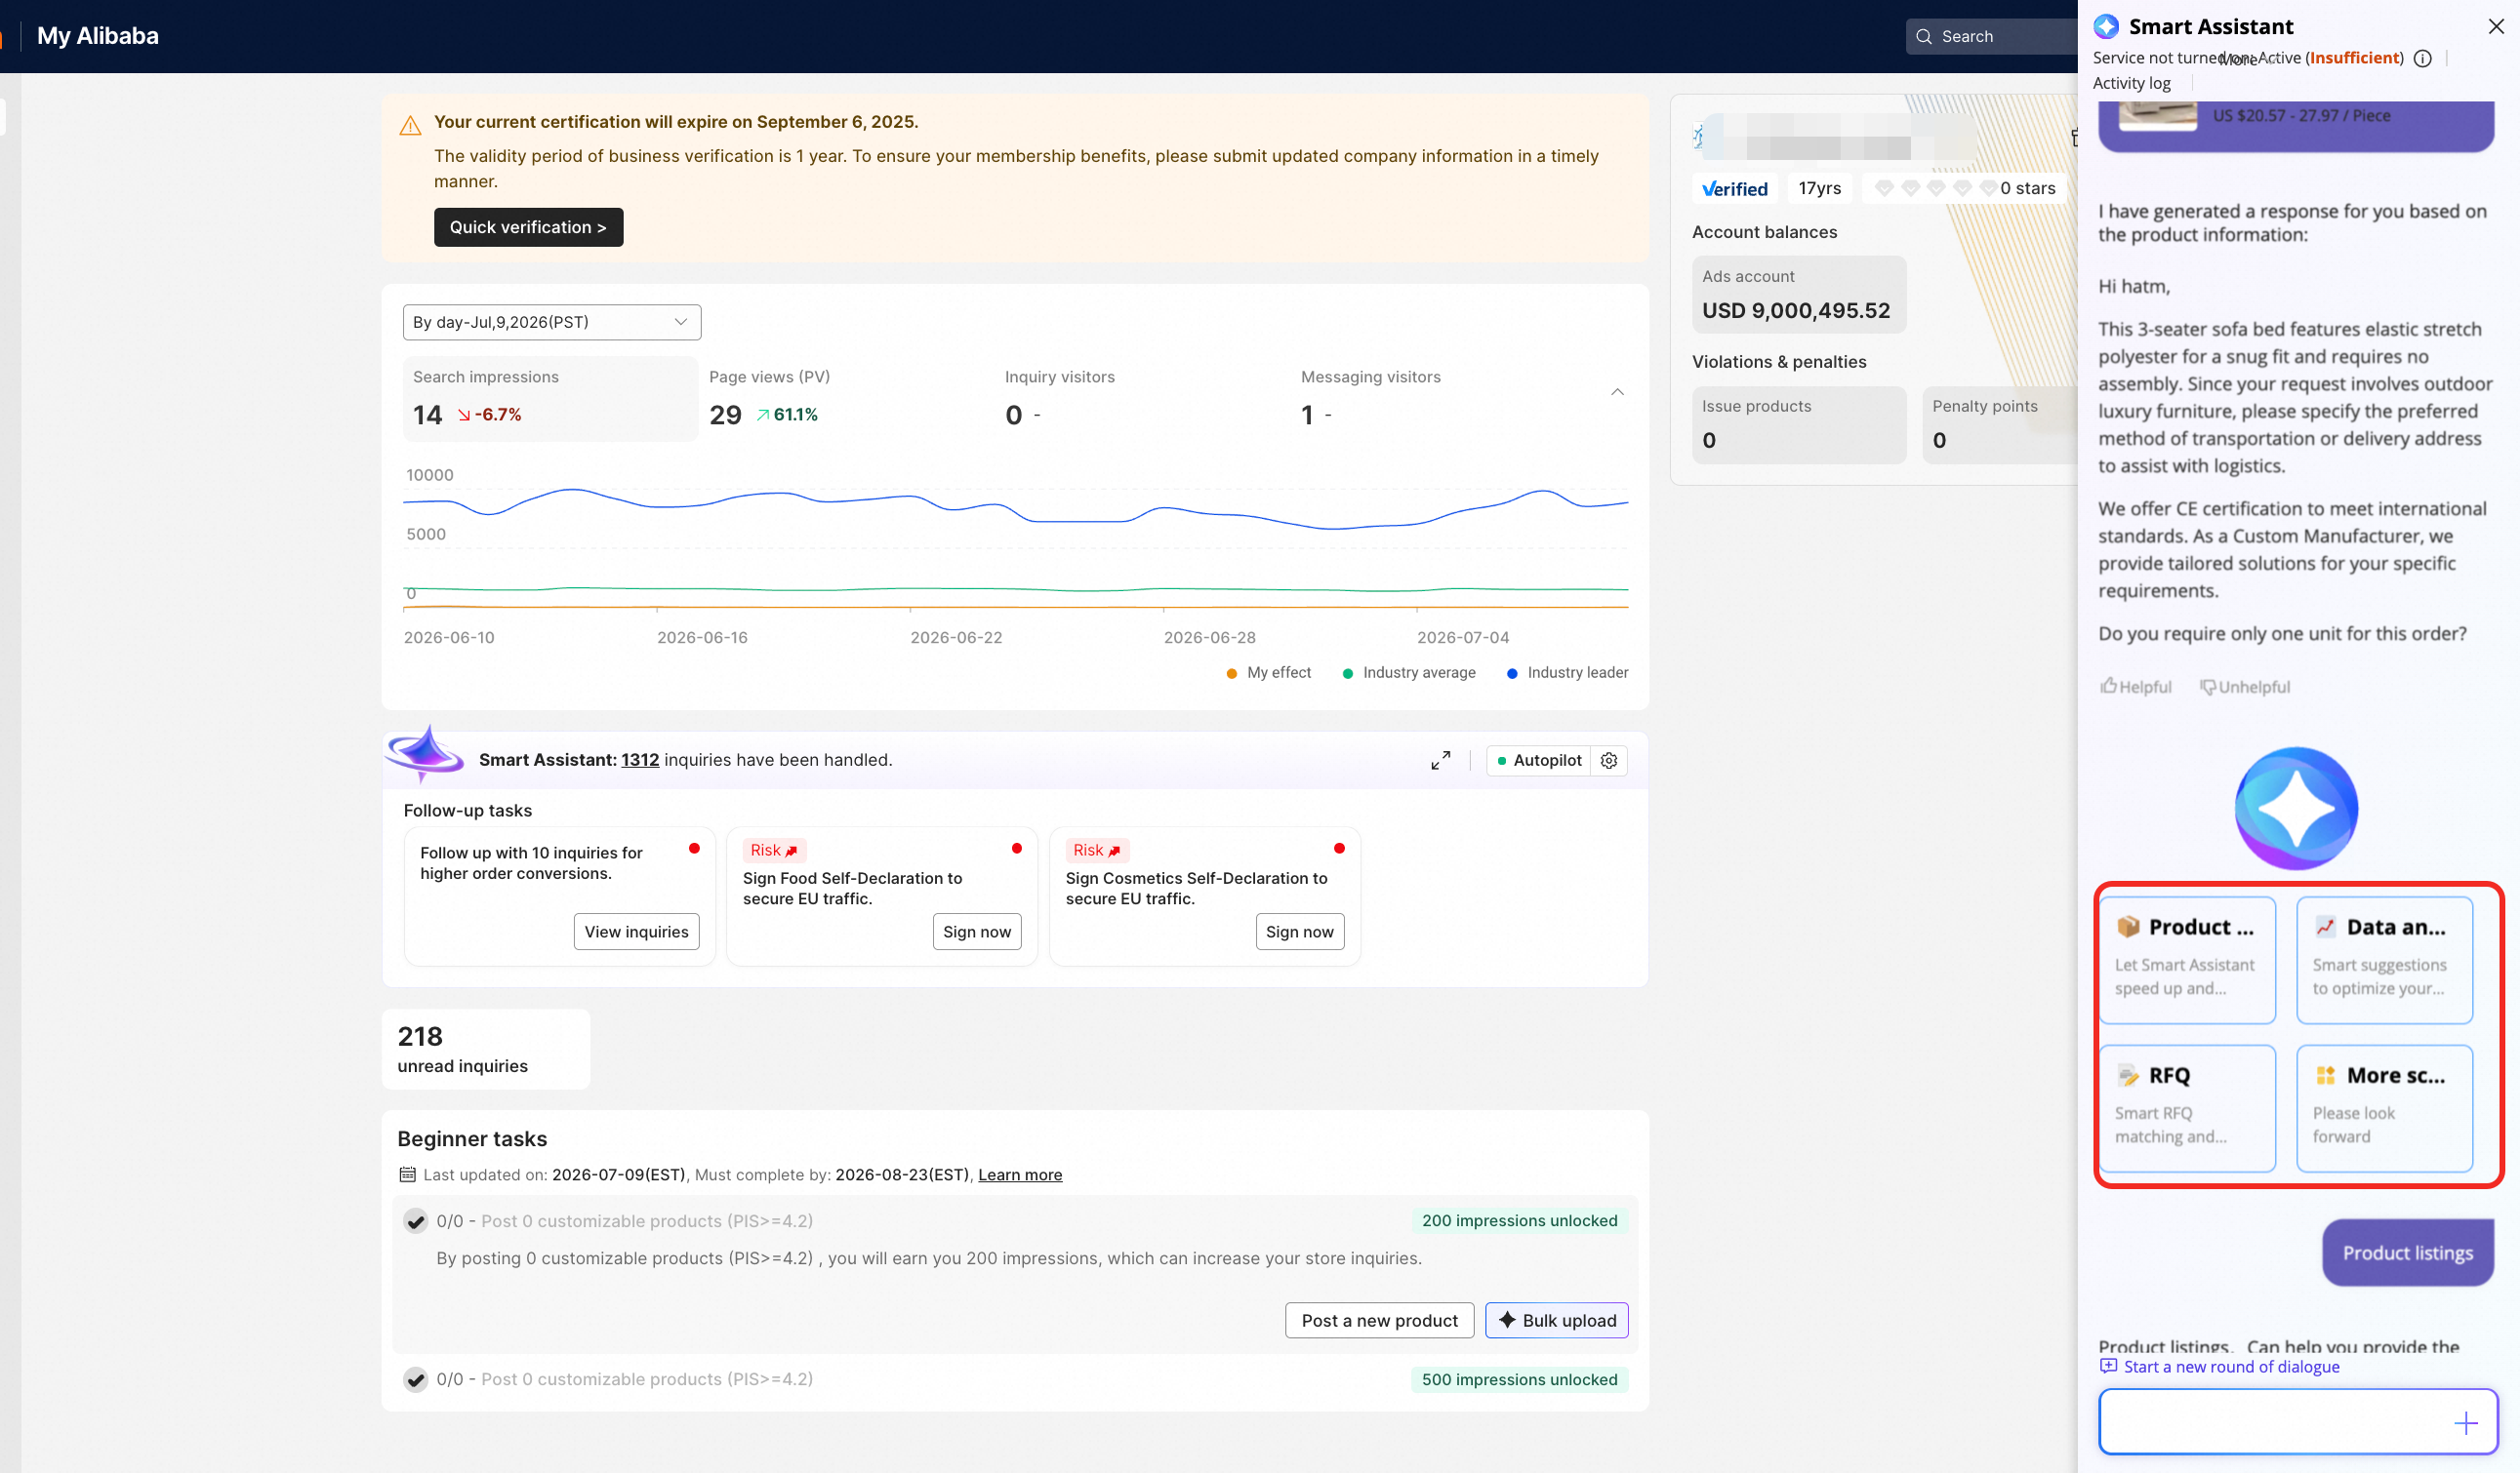
Task: Open the 1312 handled inquiries link
Action: [640, 760]
